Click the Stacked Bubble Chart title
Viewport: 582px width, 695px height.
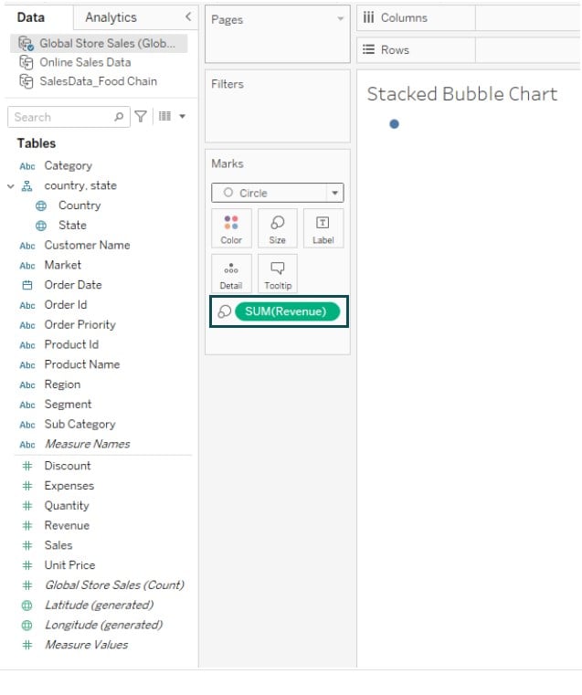462,94
